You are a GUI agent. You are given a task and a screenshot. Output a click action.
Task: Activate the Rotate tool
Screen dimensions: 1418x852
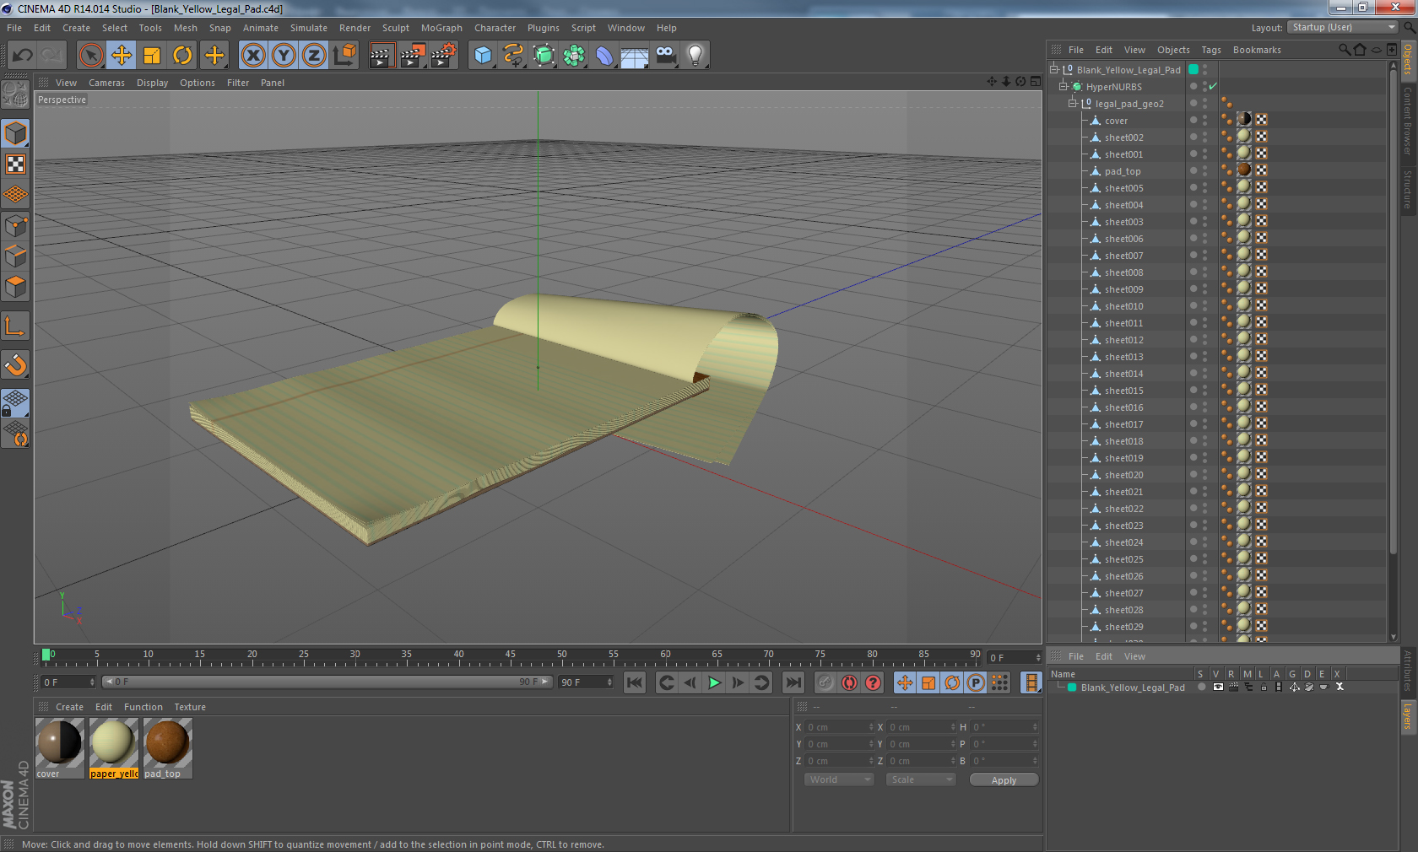pyautogui.click(x=182, y=56)
